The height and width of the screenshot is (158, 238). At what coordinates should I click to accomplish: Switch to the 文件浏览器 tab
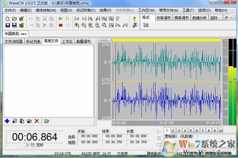pyautogui.click(x=14, y=41)
